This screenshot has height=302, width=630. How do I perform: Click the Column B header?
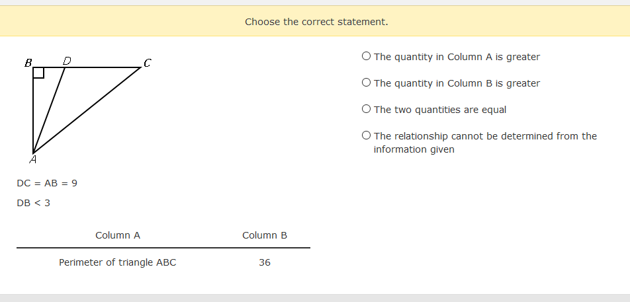(x=265, y=235)
